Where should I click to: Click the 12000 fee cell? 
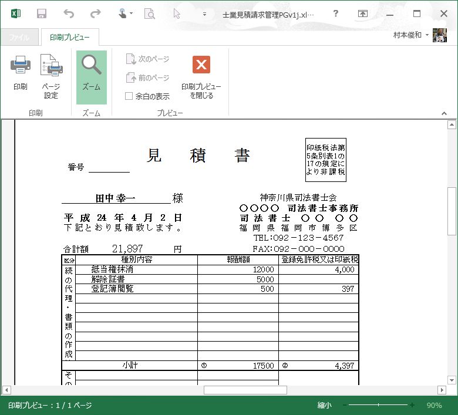click(x=238, y=269)
